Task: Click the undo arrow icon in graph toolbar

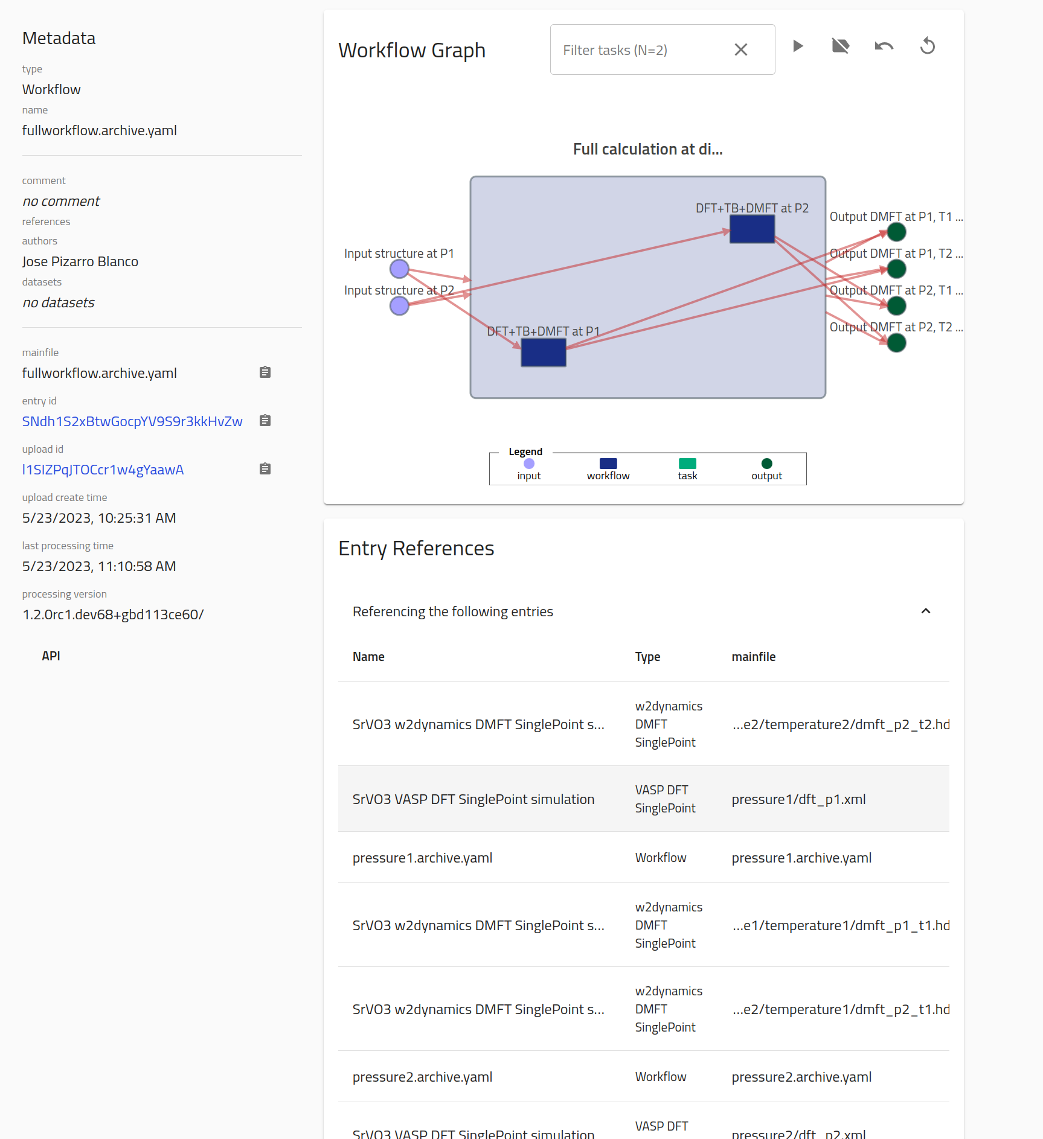Action: (884, 46)
